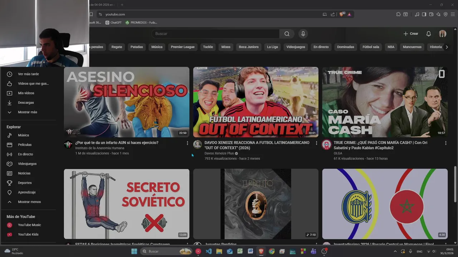Screen dimensions: 458x257
Task: Open a new browser tab
Action: click(x=122, y=5)
